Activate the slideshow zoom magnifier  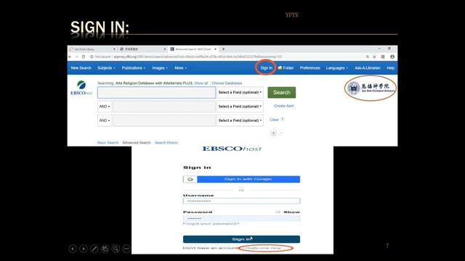click(116, 249)
